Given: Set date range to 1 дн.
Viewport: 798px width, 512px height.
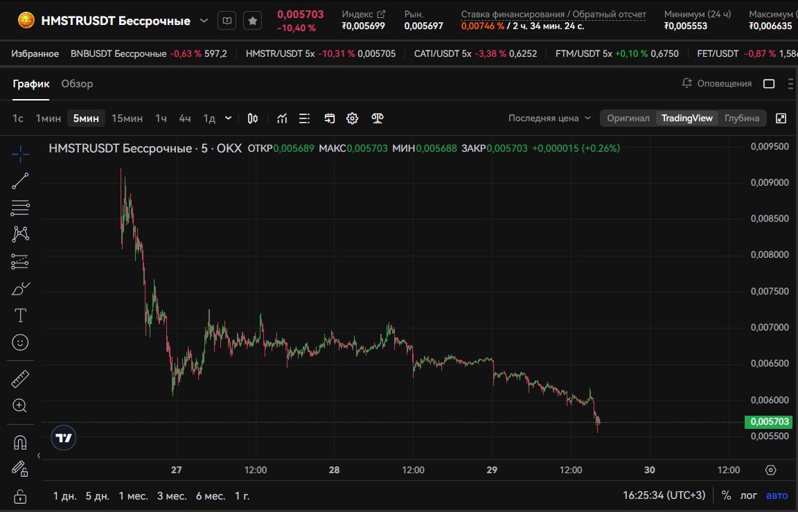Looking at the screenshot, I should tap(64, 495).
